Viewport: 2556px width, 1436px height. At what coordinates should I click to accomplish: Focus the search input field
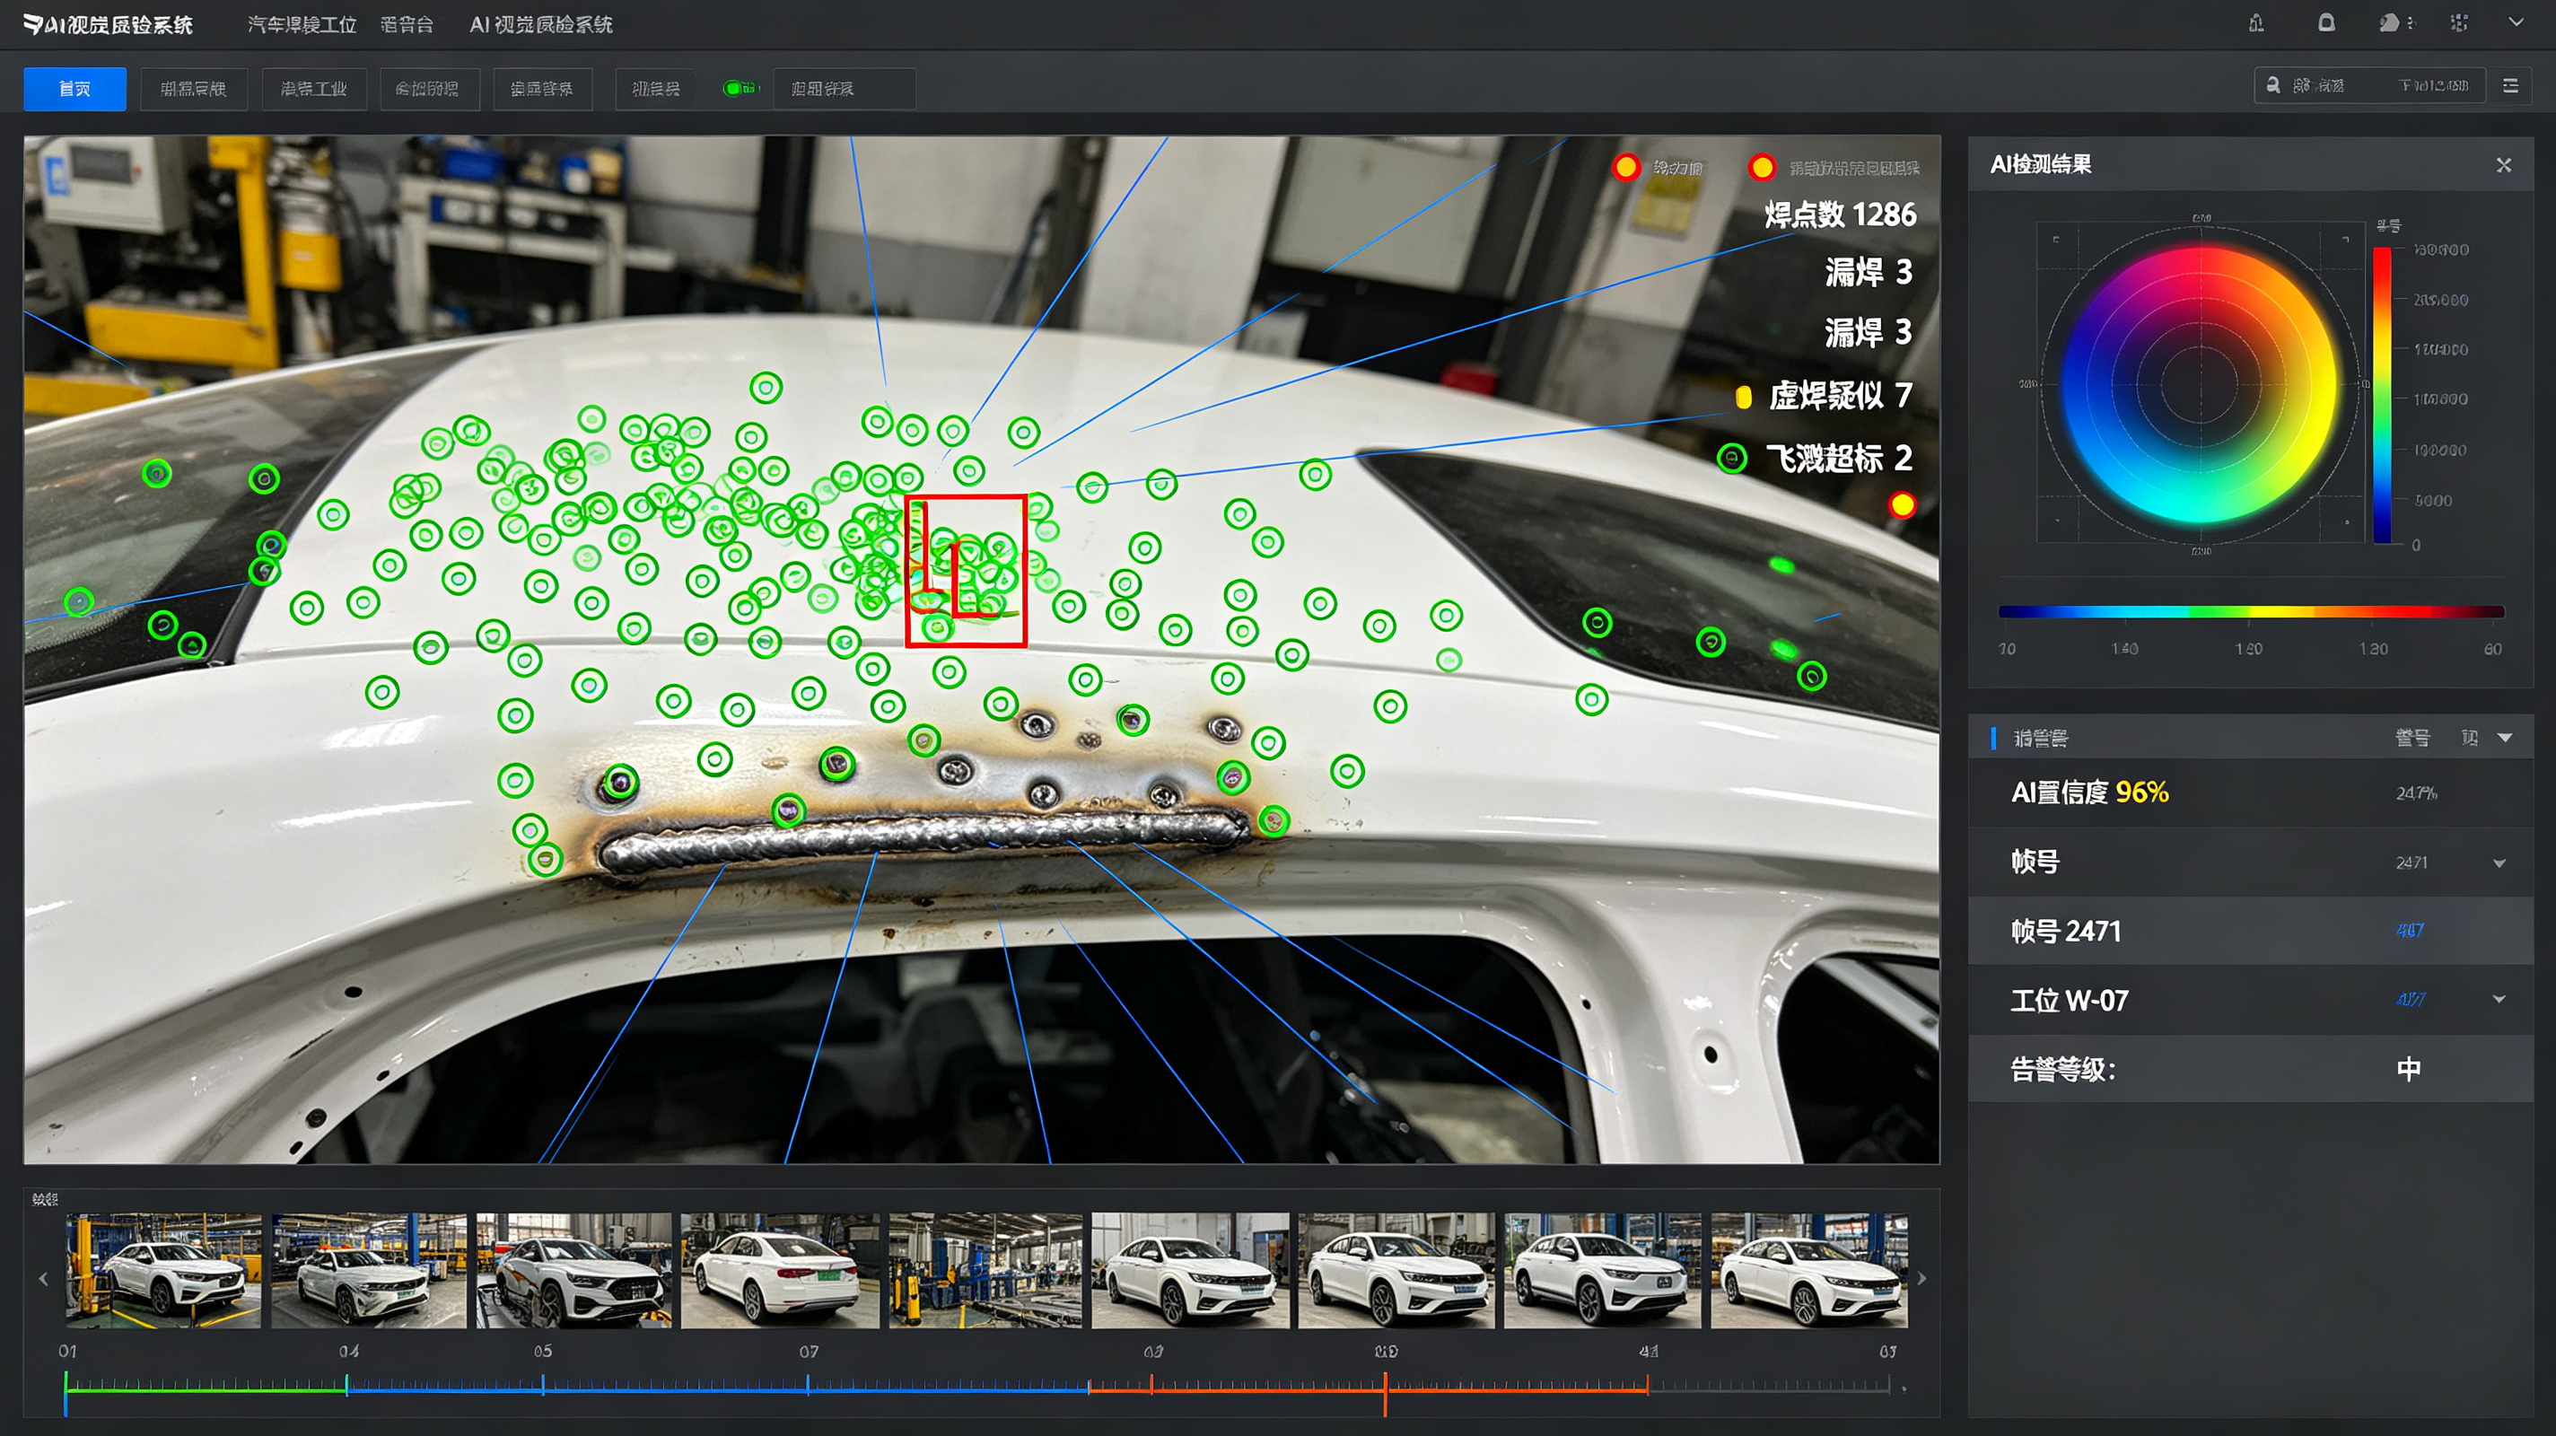tap(2368, 85)
